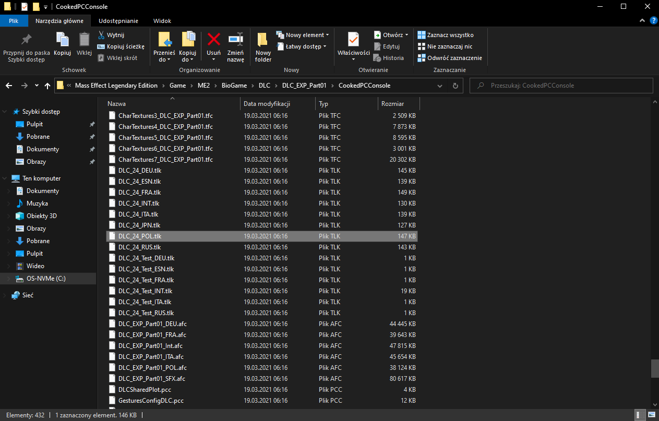659x421 pixels.
Task: Click the Wklej ribbon icon
Action: pyautogui.click(x=84, y=40)
